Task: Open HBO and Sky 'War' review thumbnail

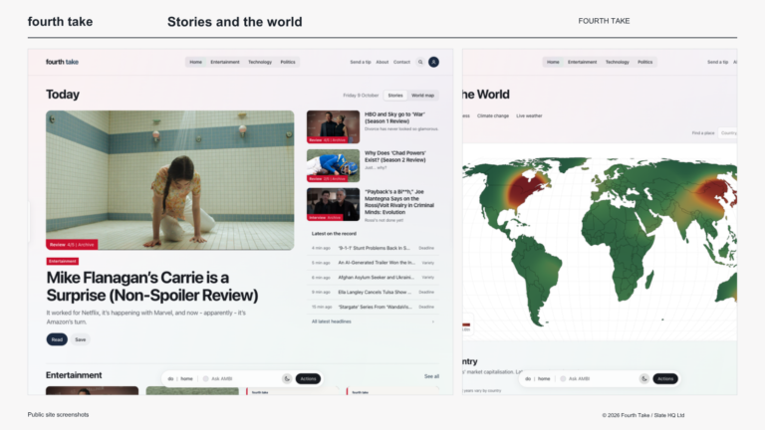Action: point(334,126)
